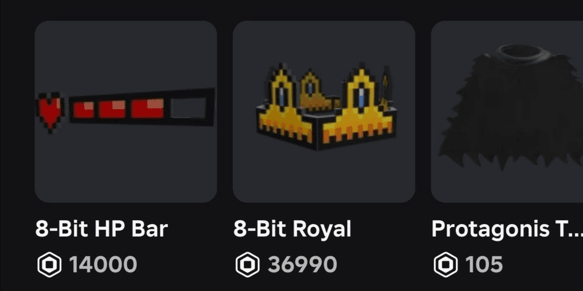The image size is (583, 291).
Task: Select the 105 price label
Action: 484,265
